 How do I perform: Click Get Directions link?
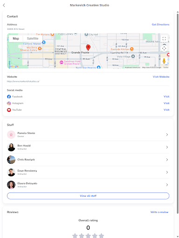point(160,25)
